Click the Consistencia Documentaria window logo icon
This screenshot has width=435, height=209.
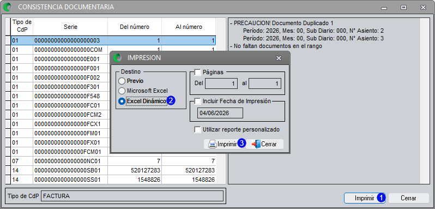point(8,7)
